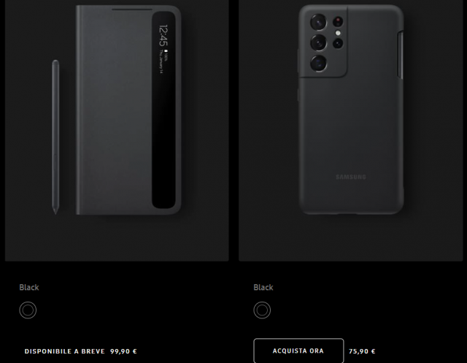Image resolution: width=467 pixels, height=363 pixels.
Task: Open the Clear View cover product image
Action: point(128,110)
